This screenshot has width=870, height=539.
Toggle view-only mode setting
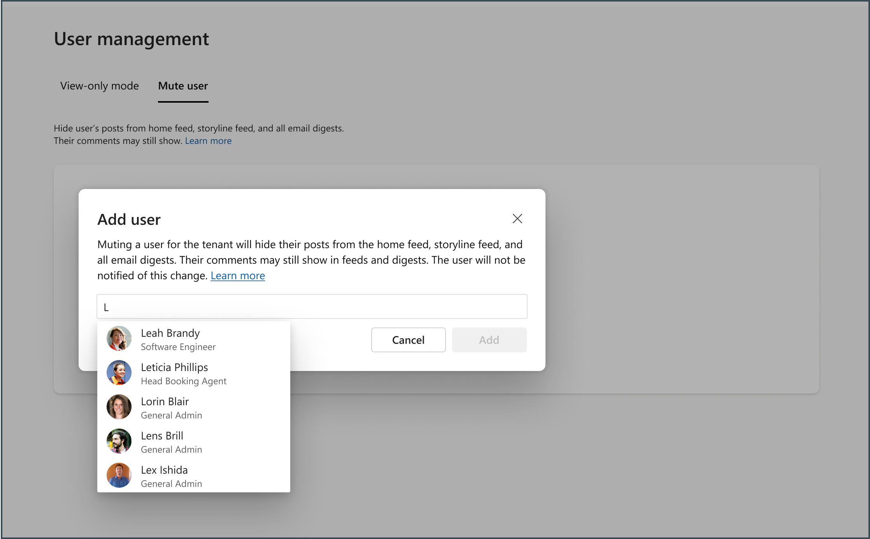(x=100, y=86)
